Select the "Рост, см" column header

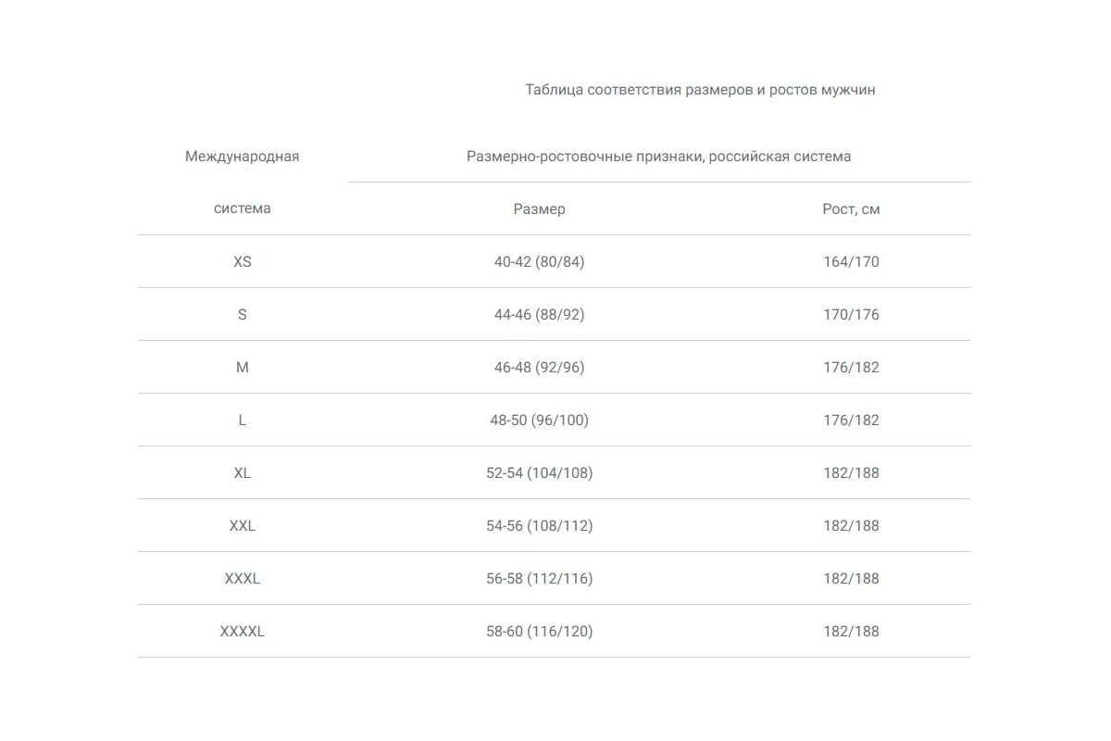851,209
